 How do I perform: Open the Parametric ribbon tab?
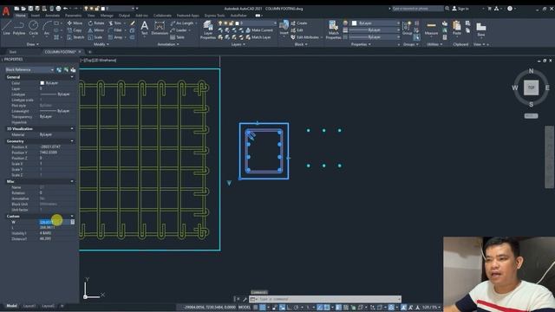(x=73, y=16)
